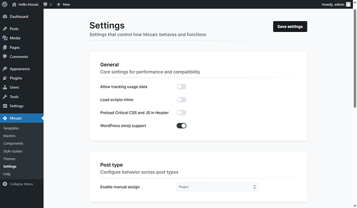Click the scrollbar up arrow
Image resolution: width=357 pixels, height=208 pixels.
[x=355, y=2]
